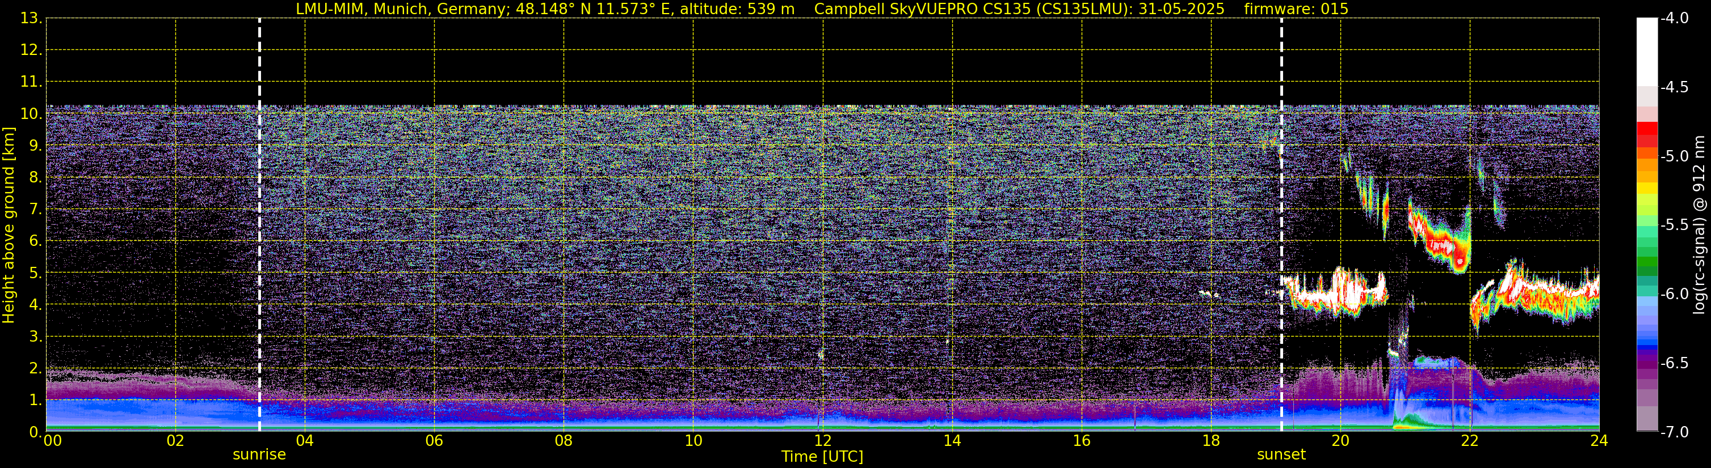1711x468 pixels.
Task: Click the time axis tick label '06'
Action: 434,441
